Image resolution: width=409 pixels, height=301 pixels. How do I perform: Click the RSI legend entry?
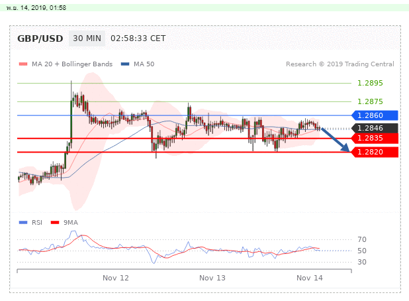[32, 223]
